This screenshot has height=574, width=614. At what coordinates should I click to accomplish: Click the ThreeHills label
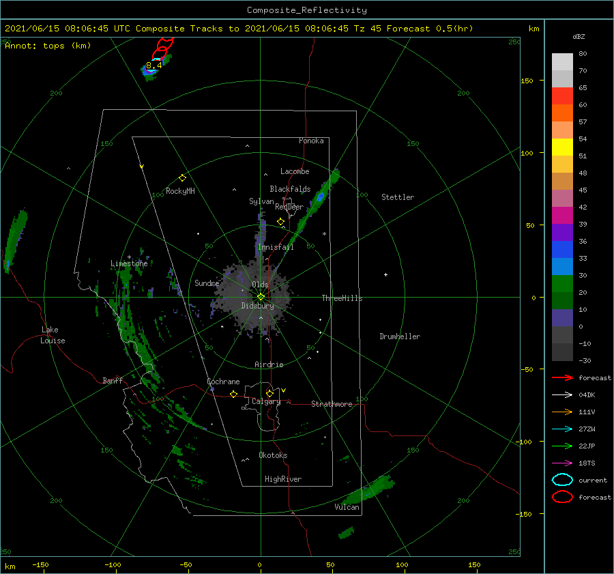click(x=342, y=298)
